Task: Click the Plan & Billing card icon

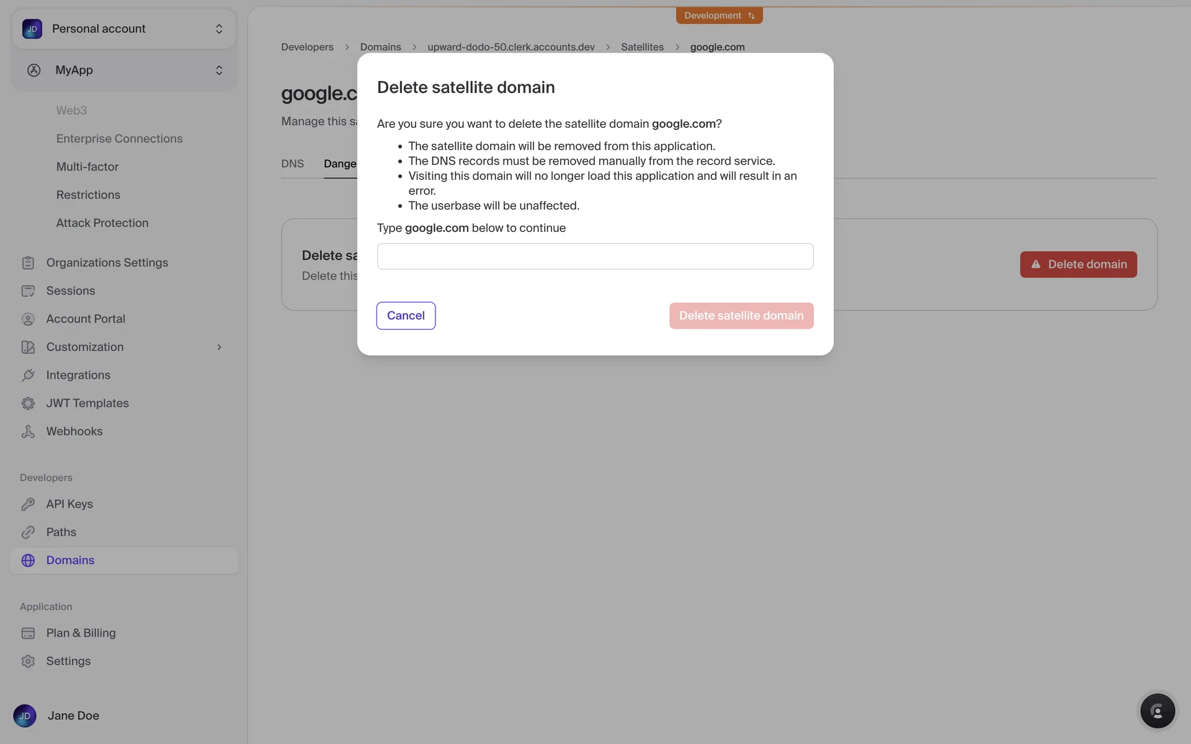Action: point(28,633)
